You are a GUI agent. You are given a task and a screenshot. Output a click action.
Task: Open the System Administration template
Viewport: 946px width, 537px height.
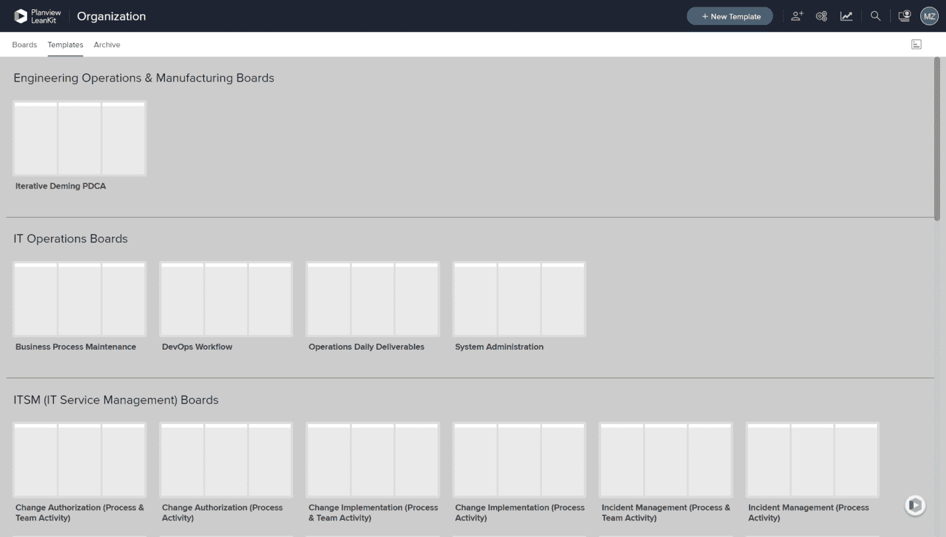(519, 299)
